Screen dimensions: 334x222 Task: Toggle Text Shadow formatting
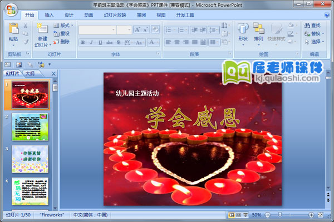coord(119,43)
